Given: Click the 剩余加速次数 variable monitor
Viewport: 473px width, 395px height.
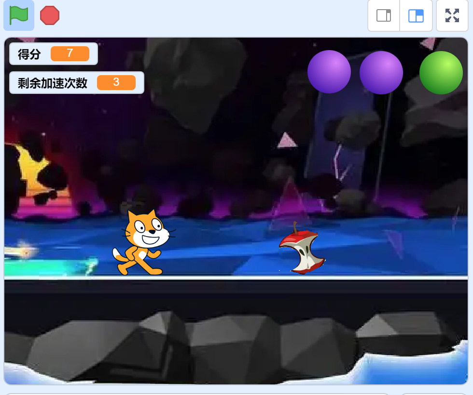Looking at the screenshot, I should click(77, 82).
